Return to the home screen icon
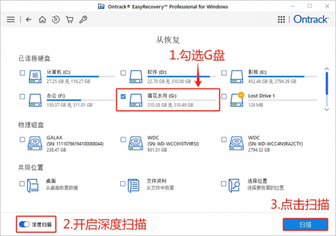The image size is (336, 236). [x=42, y=19]
